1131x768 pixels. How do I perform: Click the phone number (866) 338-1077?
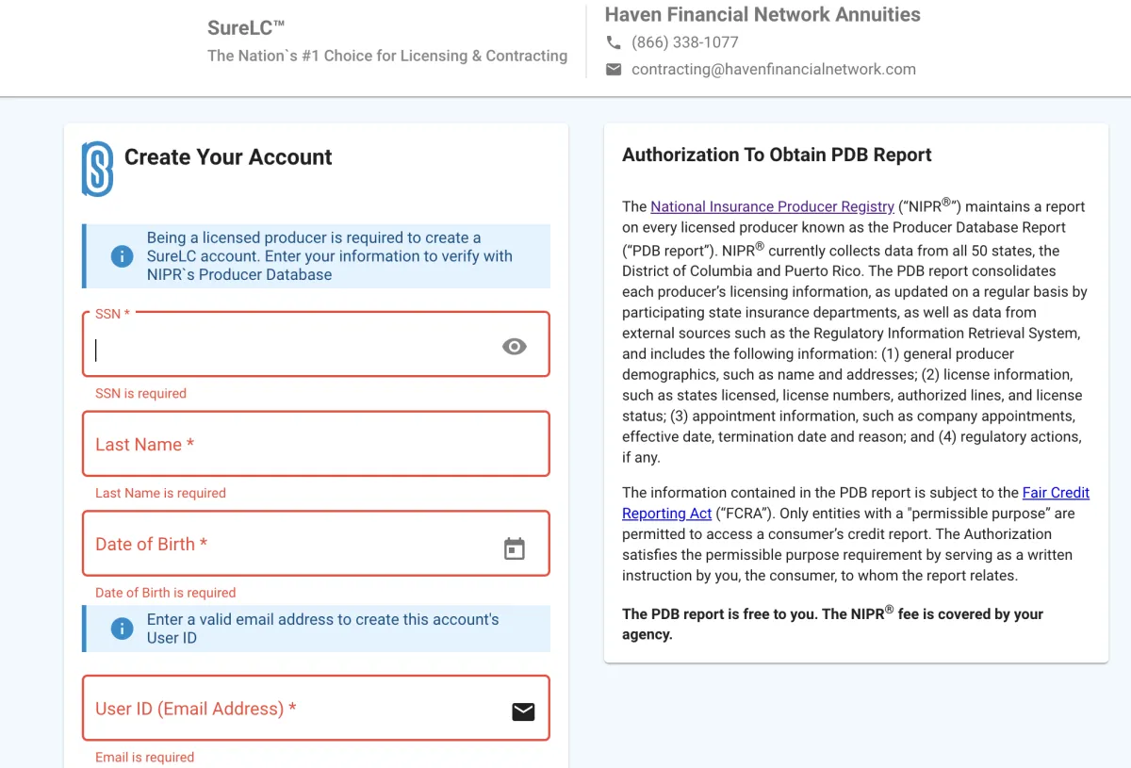[x=685, y=42]
